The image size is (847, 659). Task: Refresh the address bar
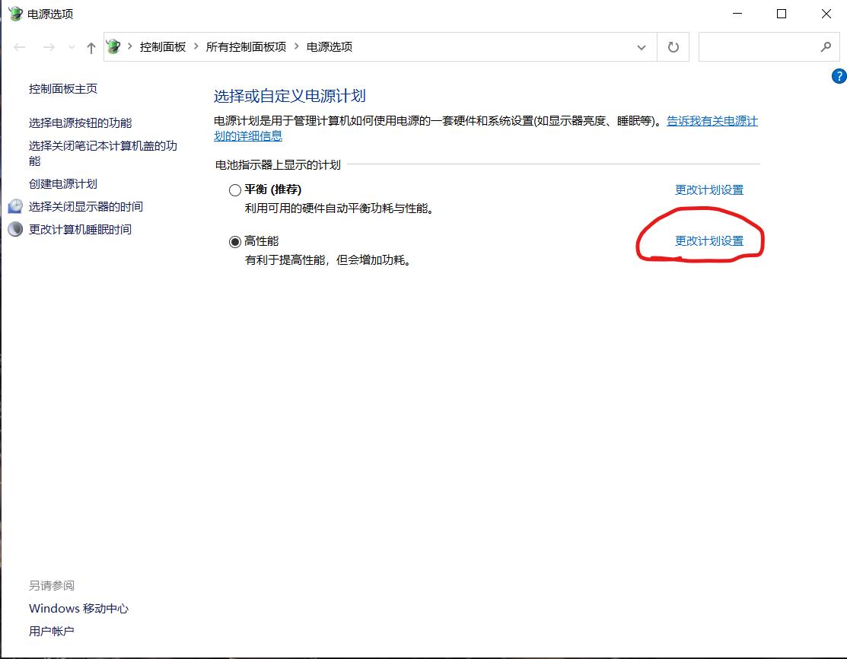[x=673, y=46]
